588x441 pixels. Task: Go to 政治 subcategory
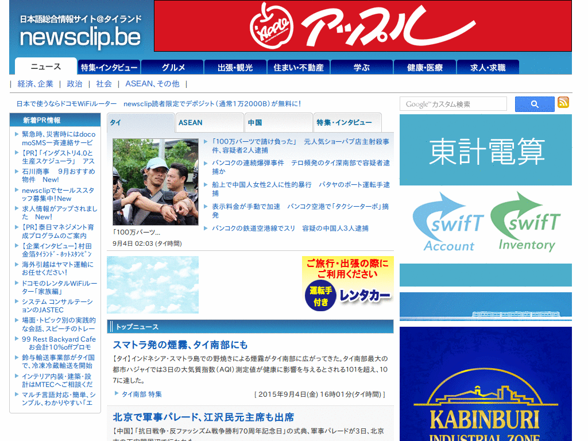click(74, 84)
